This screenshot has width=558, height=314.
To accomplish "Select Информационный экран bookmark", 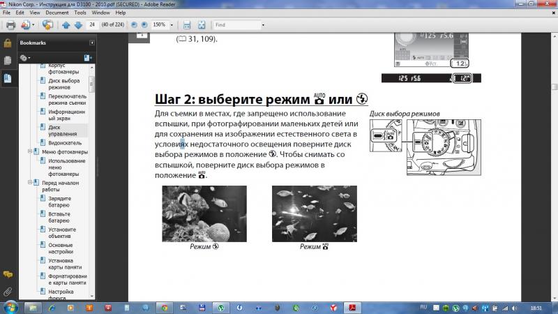I will (66, 115).
